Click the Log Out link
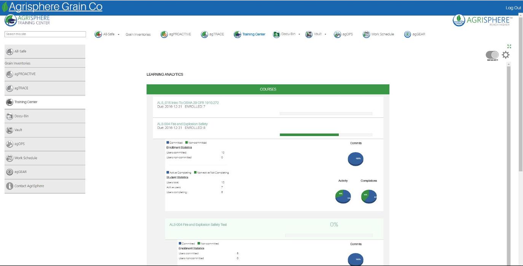523x266 pixels. click(513, 8)
